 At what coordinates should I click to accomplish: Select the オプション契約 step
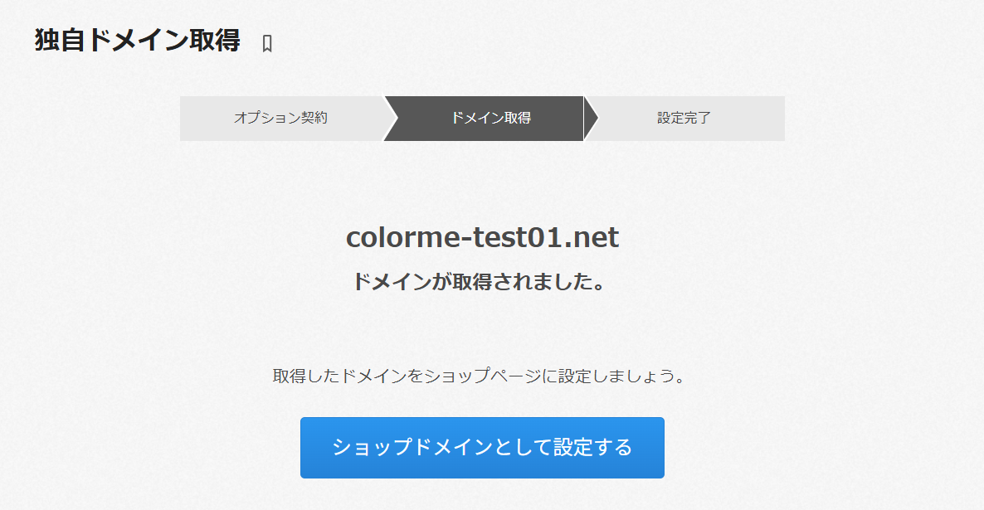[x=280, y=119]
